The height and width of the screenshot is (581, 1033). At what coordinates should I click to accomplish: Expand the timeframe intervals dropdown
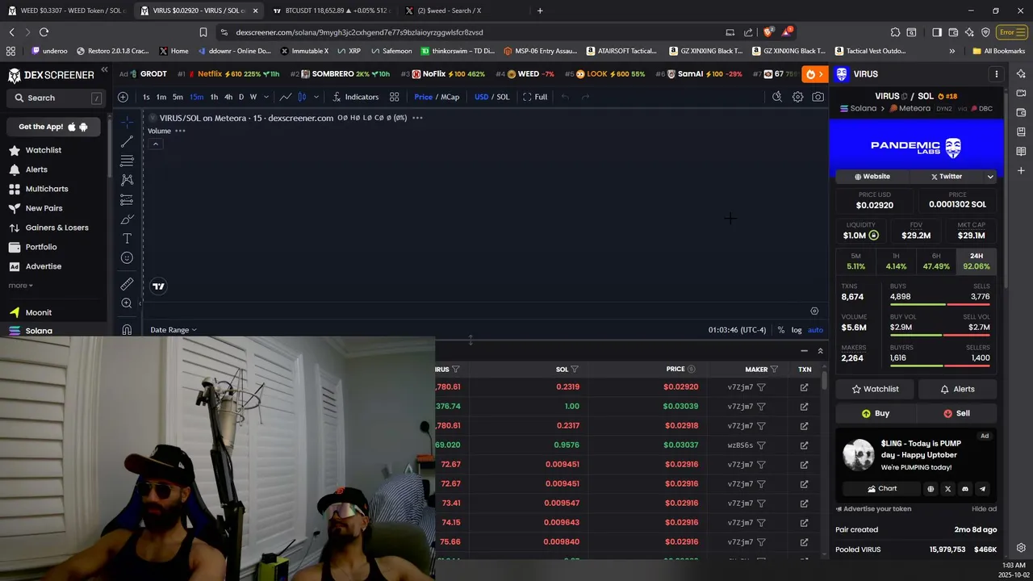click(267, 97)
